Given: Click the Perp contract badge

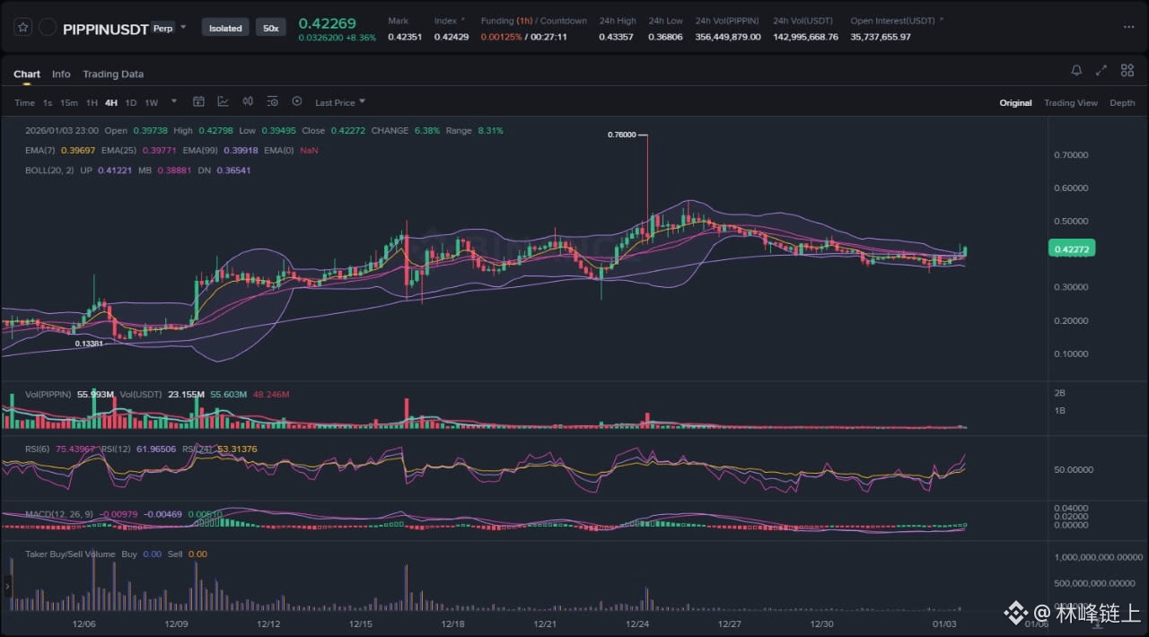Looking at the screenshot, I should 162,27.
